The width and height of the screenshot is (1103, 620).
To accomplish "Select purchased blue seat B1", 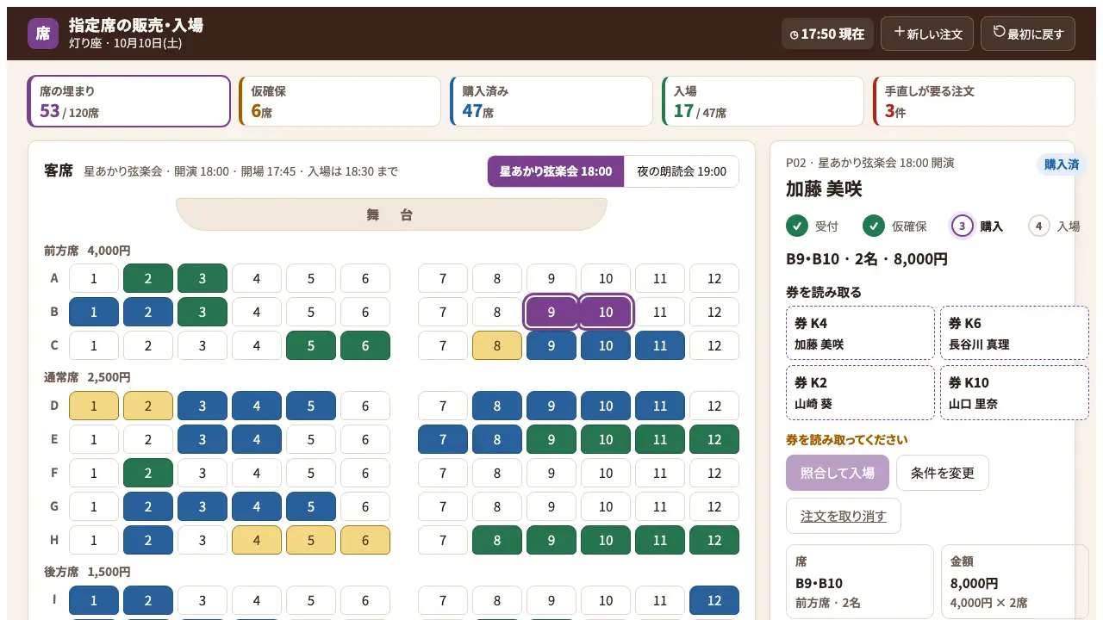I will [94, 313].
